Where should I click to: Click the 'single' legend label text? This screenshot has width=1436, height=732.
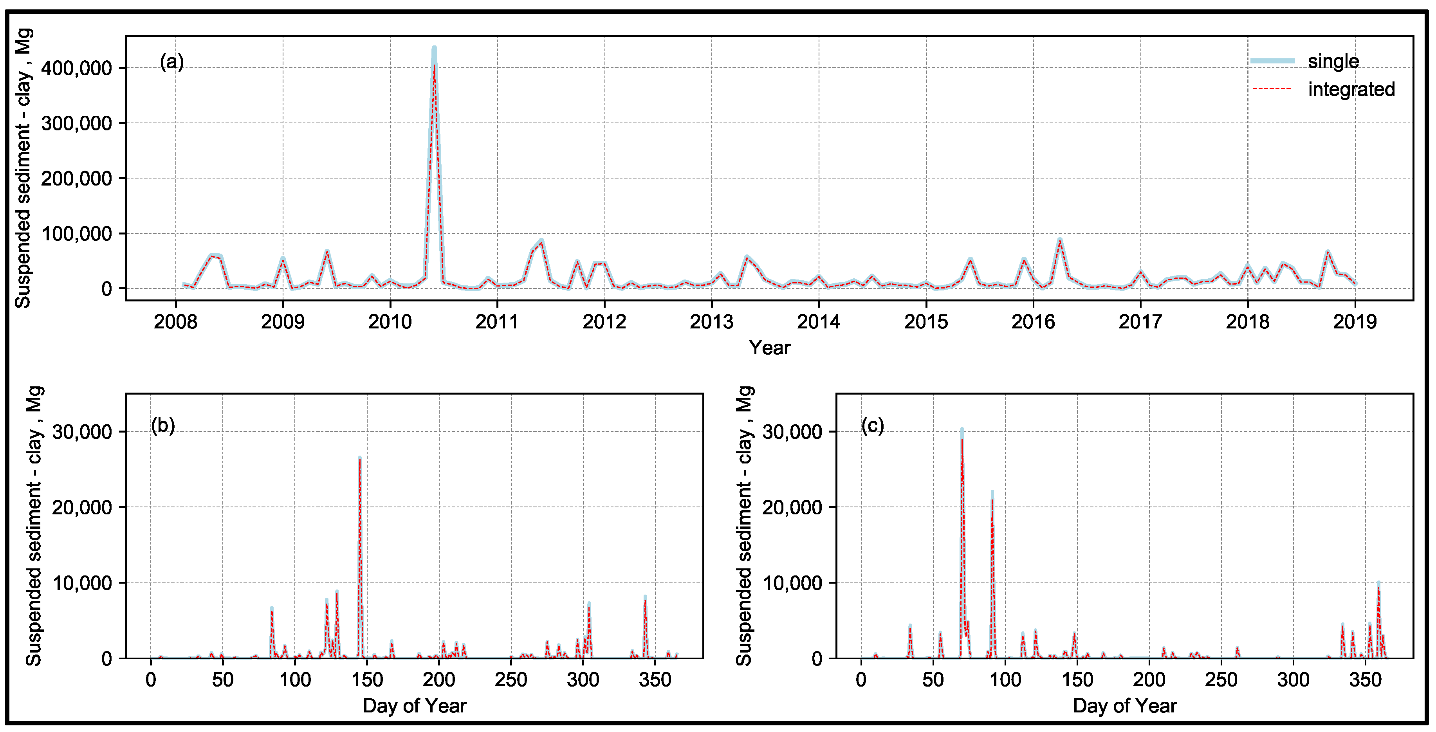[x=1333, y=61]
